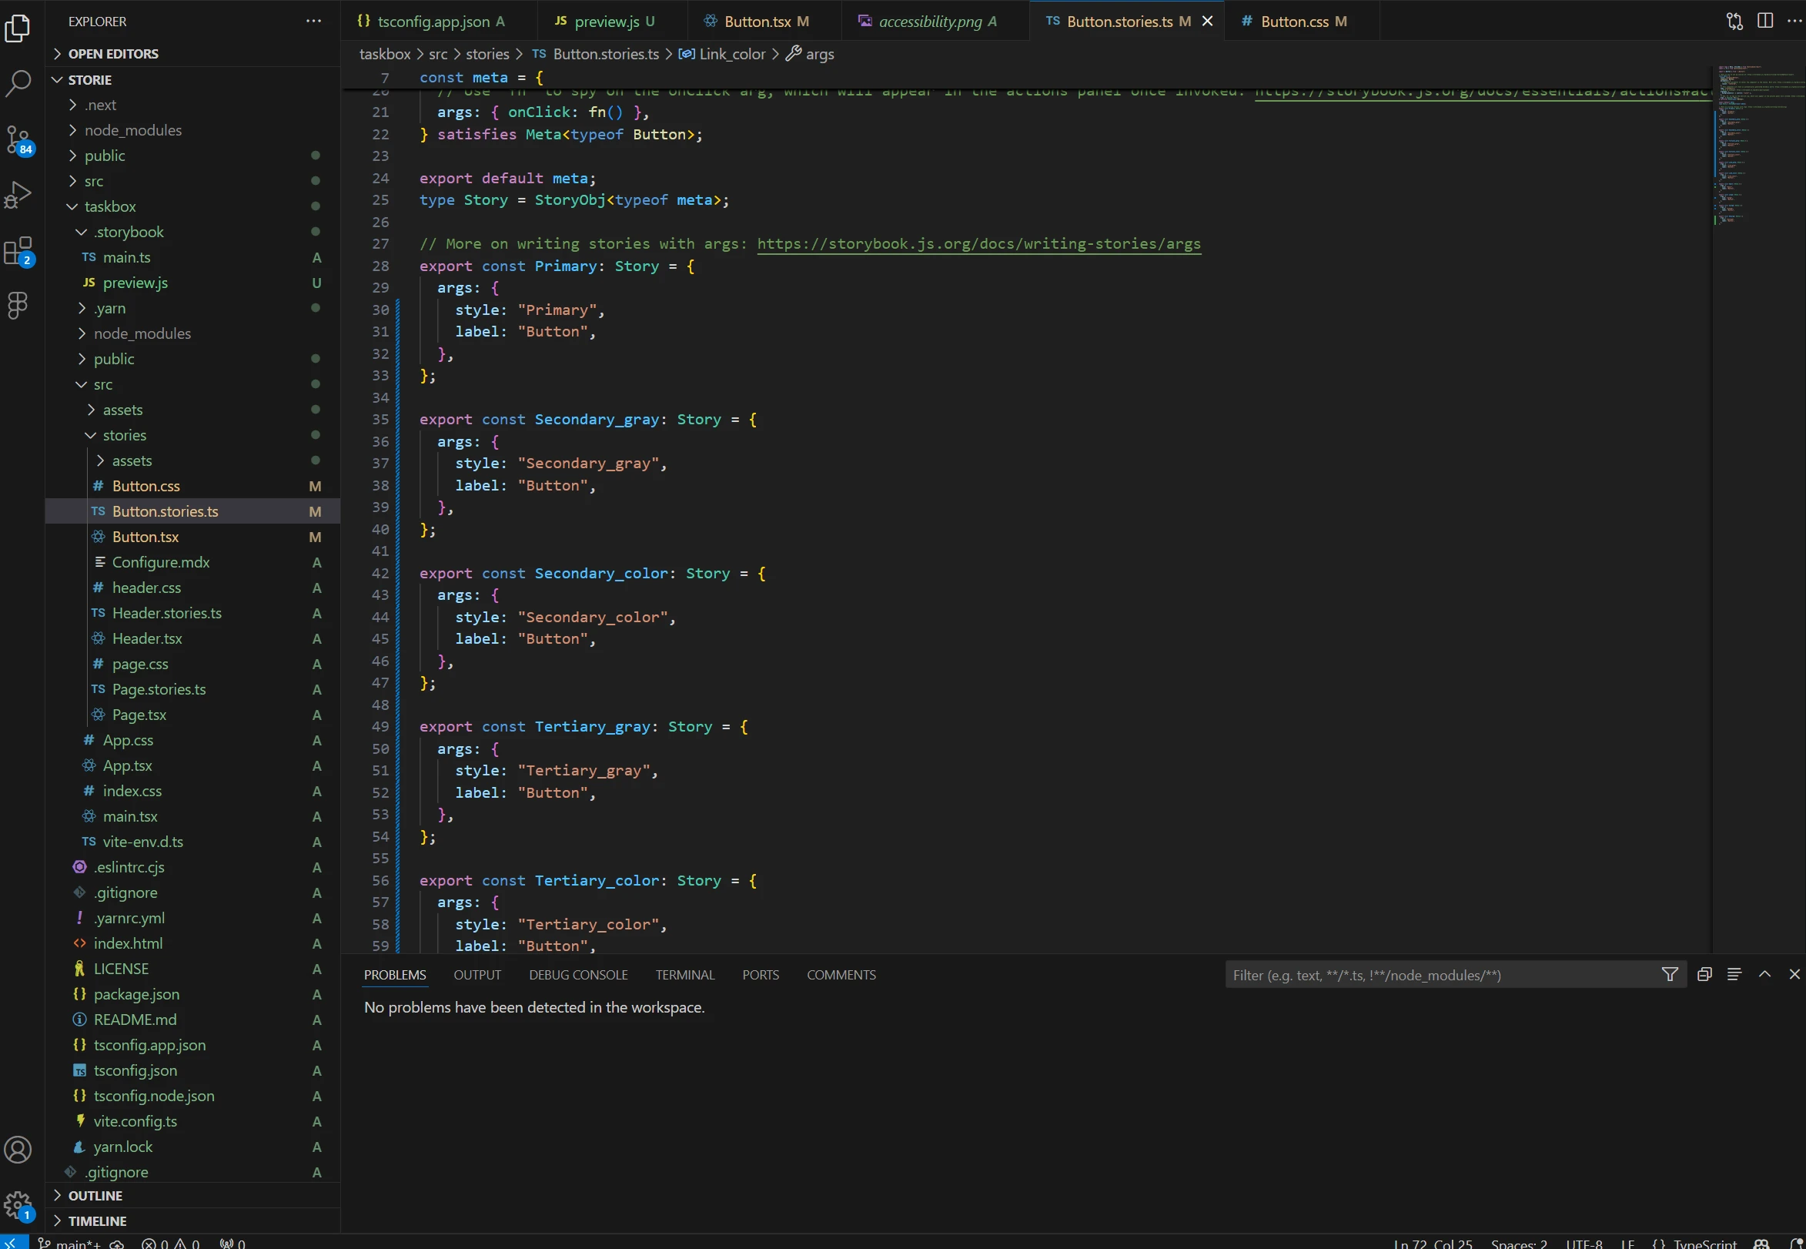Screen dimensions: 1806x1249
Task: Open main.ts in .storybook folder
Action: [x=192, y=257]
